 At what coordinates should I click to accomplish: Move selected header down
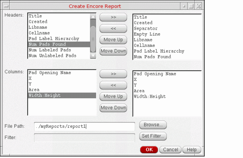pos(113,51)
